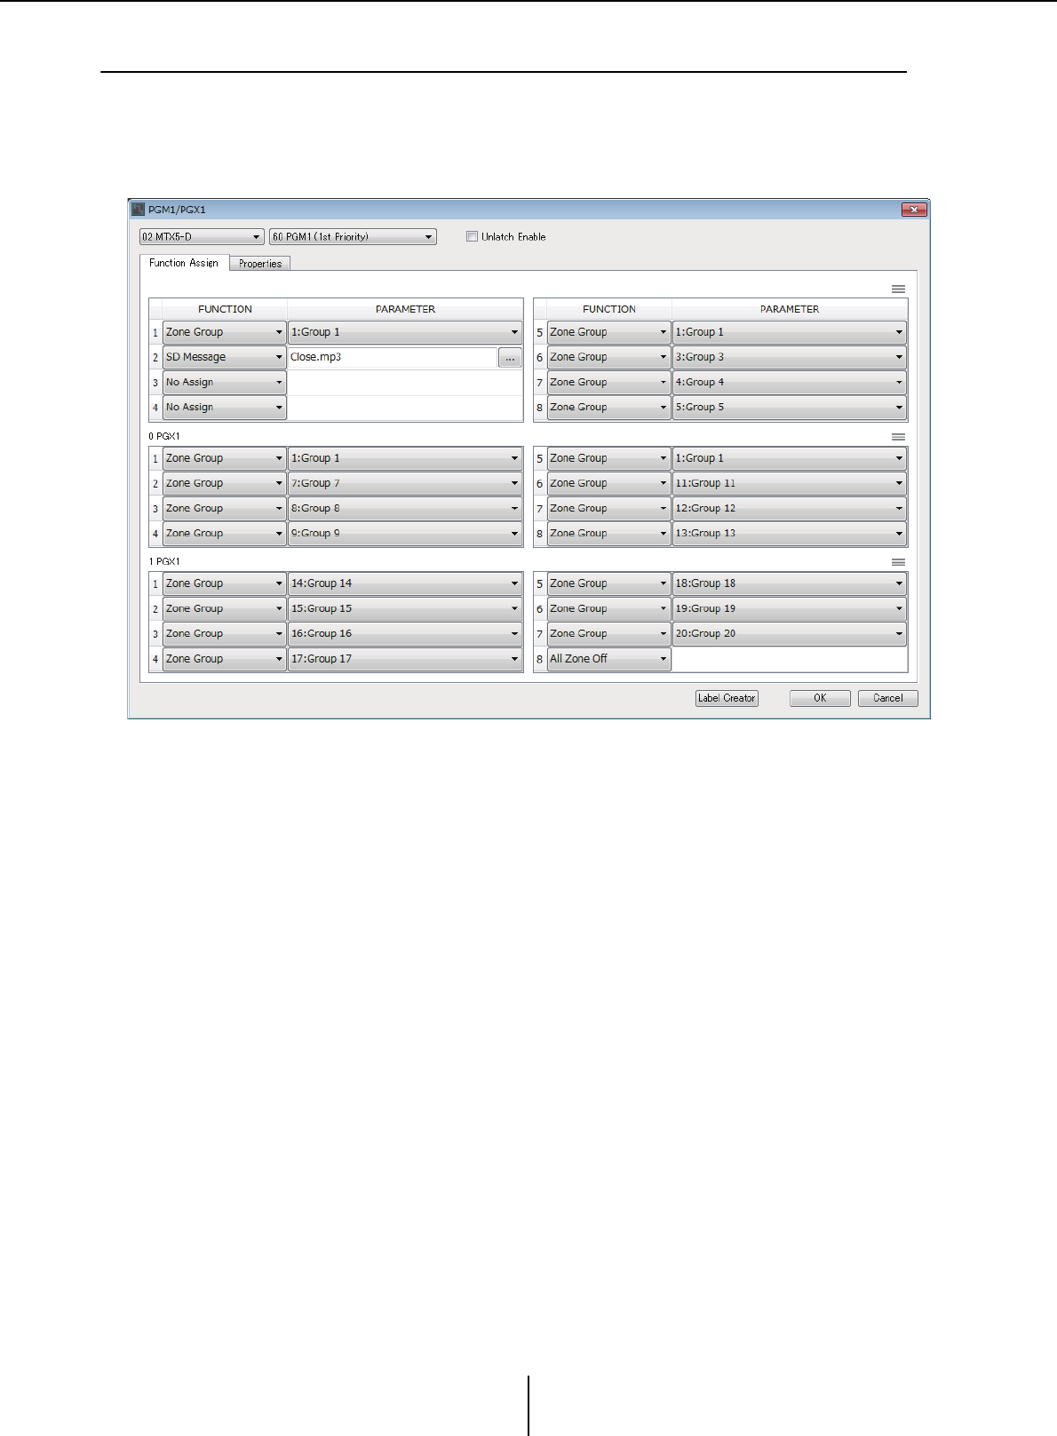The height and width of the screenshot is (1436, 1057).
Task: Switch to the Properties tab
Action: pos(260,264)
